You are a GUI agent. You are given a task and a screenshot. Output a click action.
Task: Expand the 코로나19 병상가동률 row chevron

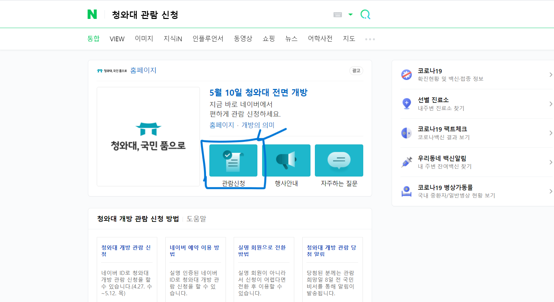(x=551, y=191)
